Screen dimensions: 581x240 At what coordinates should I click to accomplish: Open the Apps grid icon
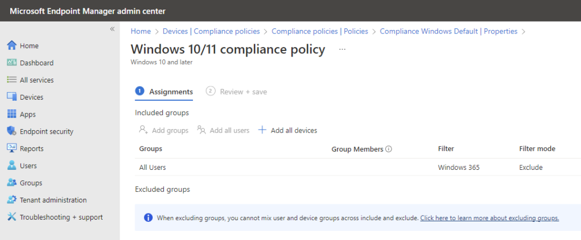click(12, 114)
